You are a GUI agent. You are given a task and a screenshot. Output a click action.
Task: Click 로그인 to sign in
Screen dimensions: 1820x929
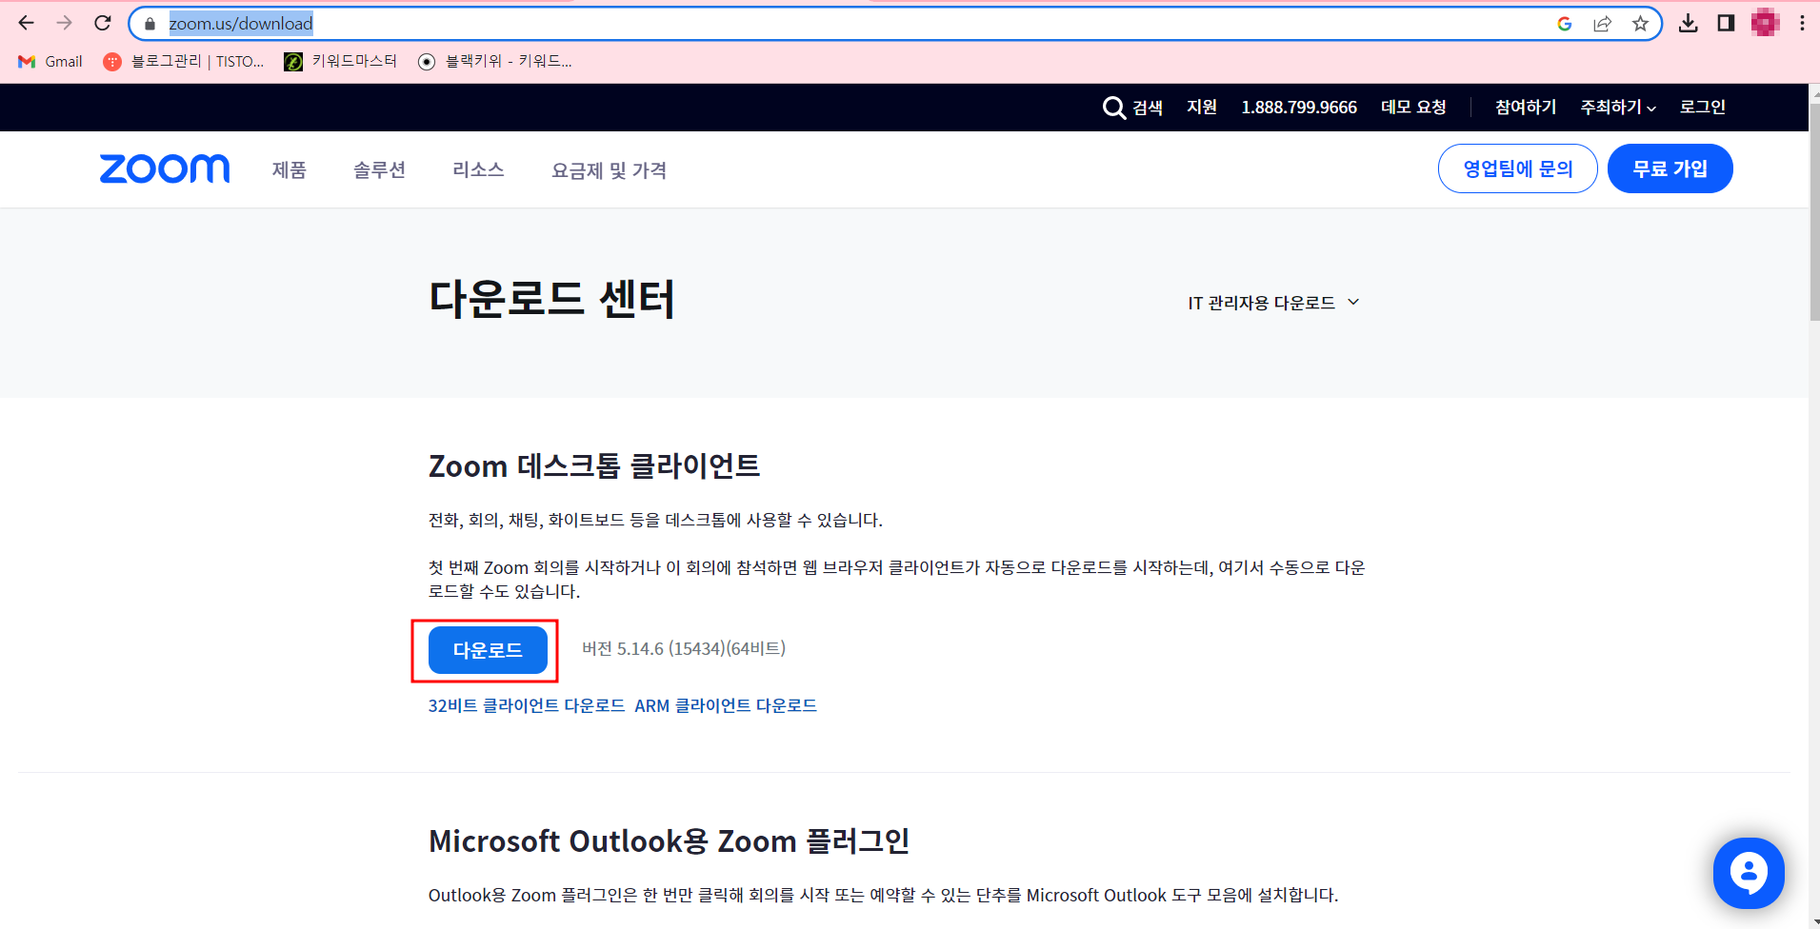click(x=1703, y=108)
